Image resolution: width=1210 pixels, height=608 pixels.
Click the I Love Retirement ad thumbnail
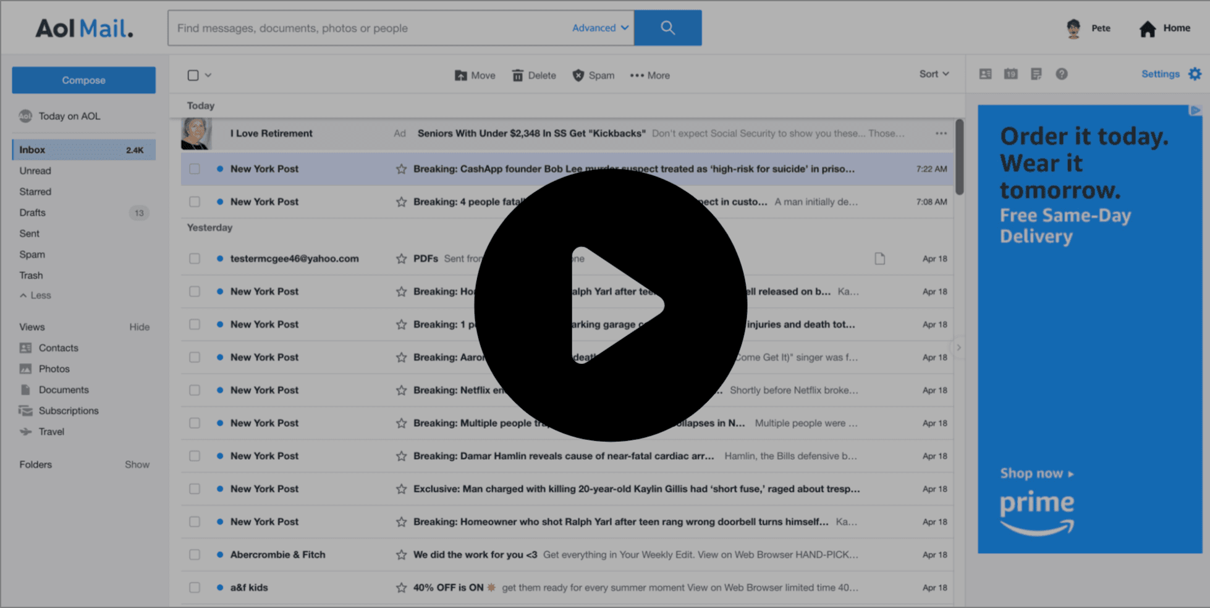pyautogui.click(x=197, y=133)
